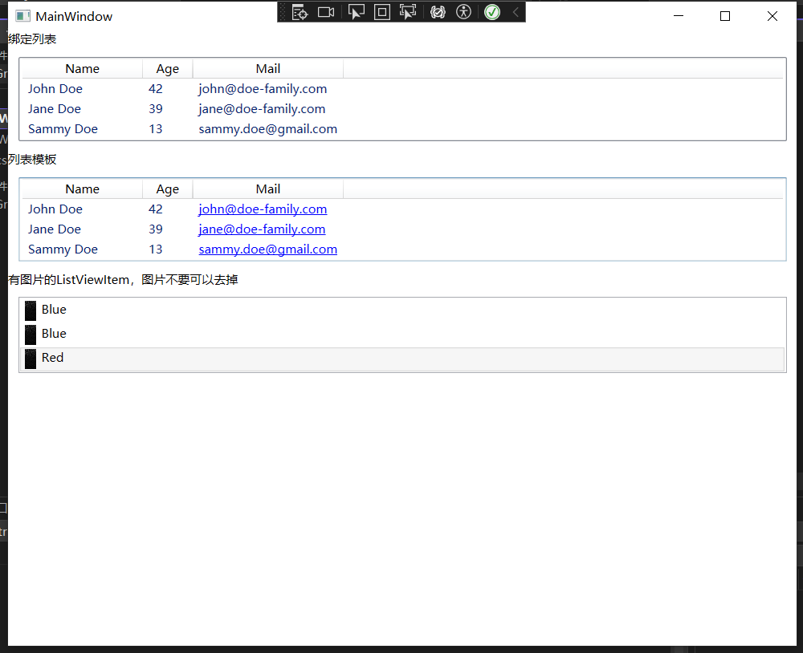Click Age header in the template list

[168, 189]
